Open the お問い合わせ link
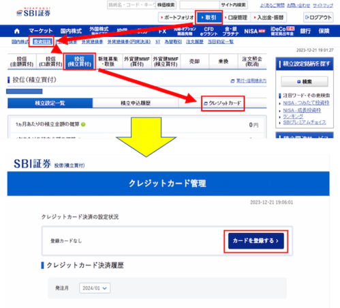 pyautogui.click(x=298, y=5)
